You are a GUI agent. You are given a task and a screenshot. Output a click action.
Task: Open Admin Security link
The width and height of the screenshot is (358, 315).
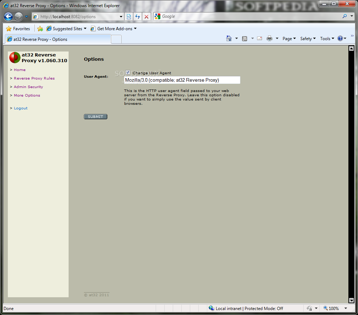(28, 87)
